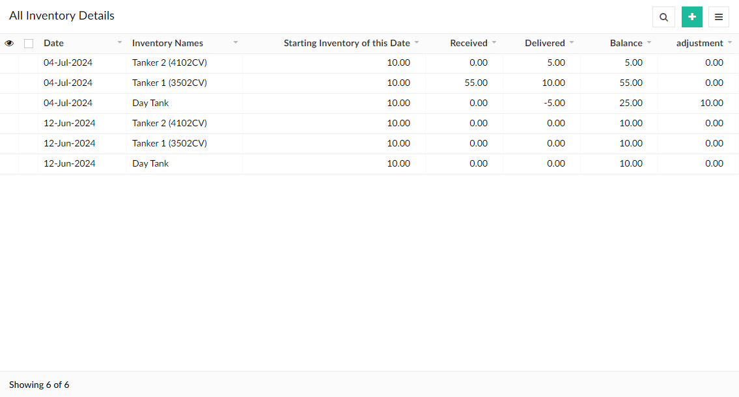Click the Showing 6 of 6 footer text
Screen dimensions: 739x397
(x=39, y=385)
